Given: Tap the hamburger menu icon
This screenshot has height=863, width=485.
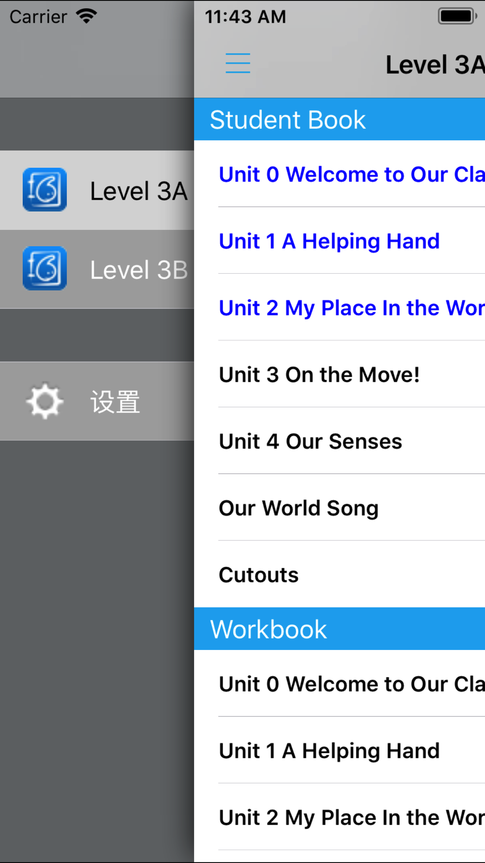Looking at the screenshot, I should coord(238,64).
